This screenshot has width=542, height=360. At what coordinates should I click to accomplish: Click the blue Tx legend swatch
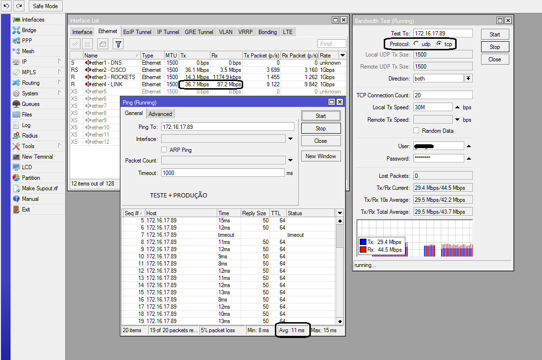pos(363,242)
